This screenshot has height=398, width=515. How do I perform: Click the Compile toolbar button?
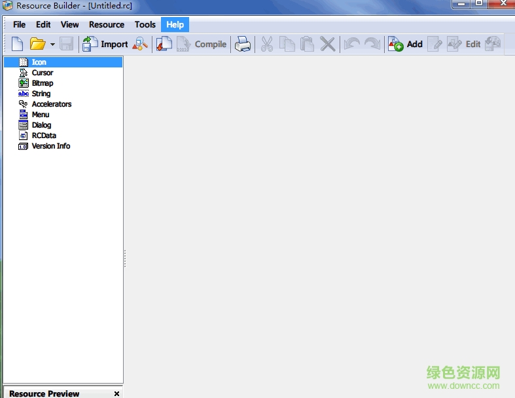click(202, 44)
